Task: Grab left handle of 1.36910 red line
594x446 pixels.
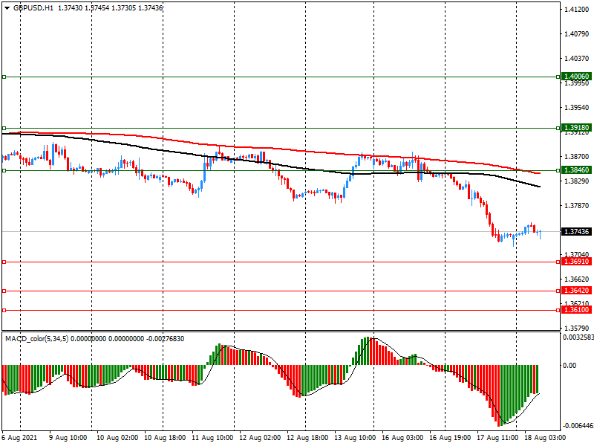Action: tap(4, 262)
